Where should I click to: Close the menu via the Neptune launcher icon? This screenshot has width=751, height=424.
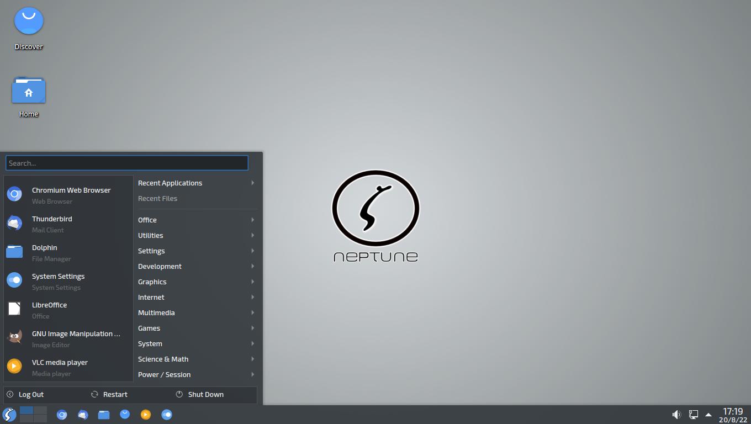click(x=9, y=414)
